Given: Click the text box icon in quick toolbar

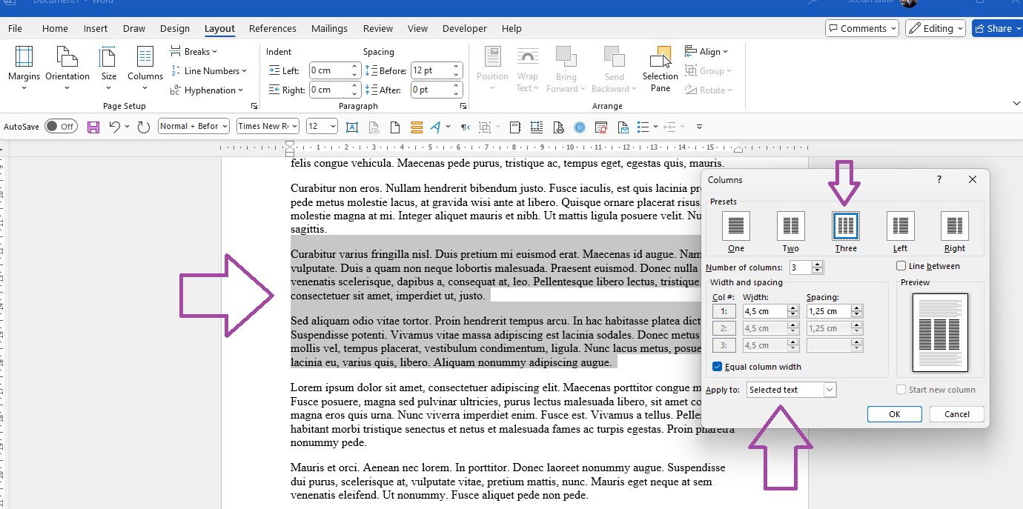Looking at the screenshot, I should pos(352,127).
